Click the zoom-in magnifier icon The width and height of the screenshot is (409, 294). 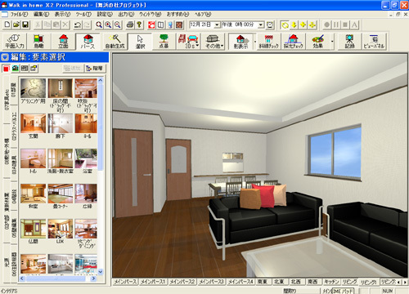(108, 25)
